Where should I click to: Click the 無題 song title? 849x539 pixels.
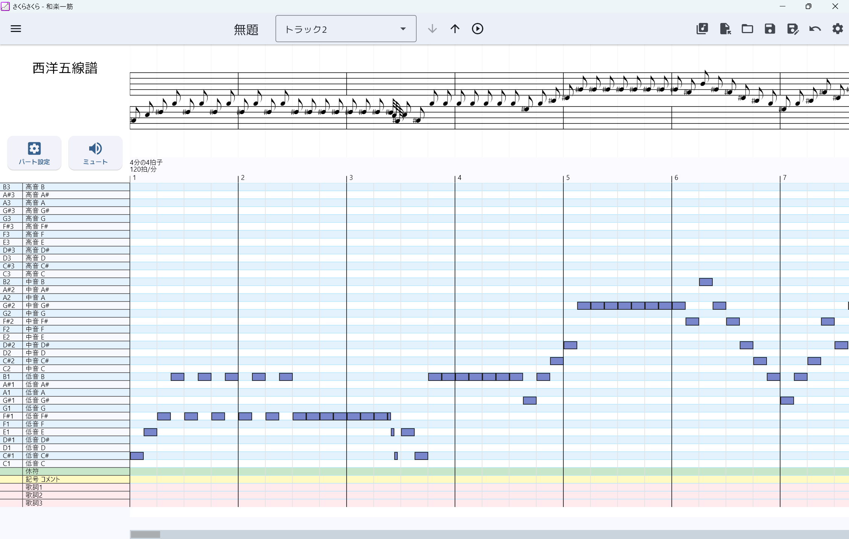click(246, 29)
